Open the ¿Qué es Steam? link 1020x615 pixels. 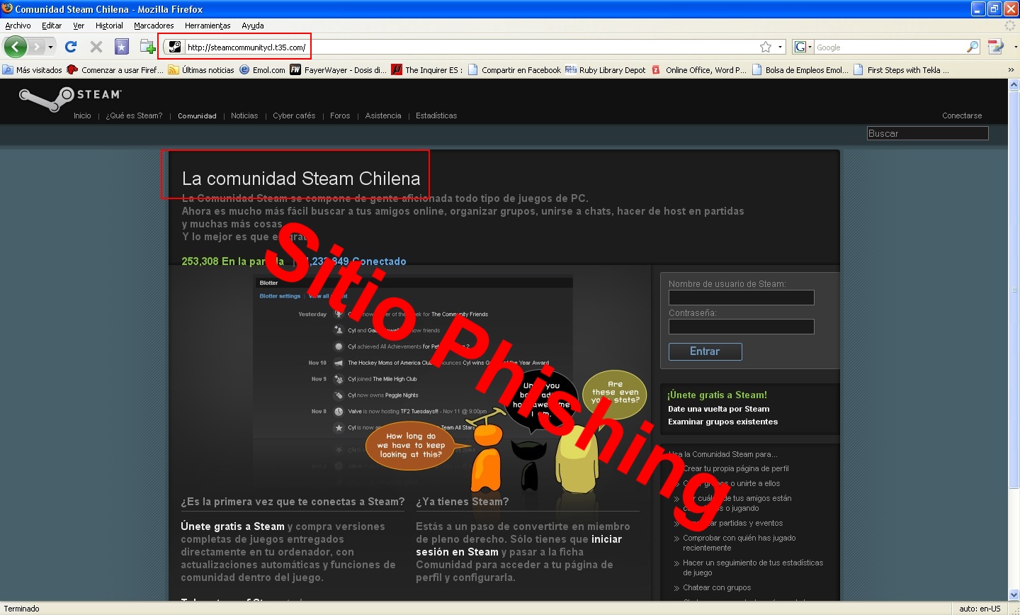pos(134,115)
